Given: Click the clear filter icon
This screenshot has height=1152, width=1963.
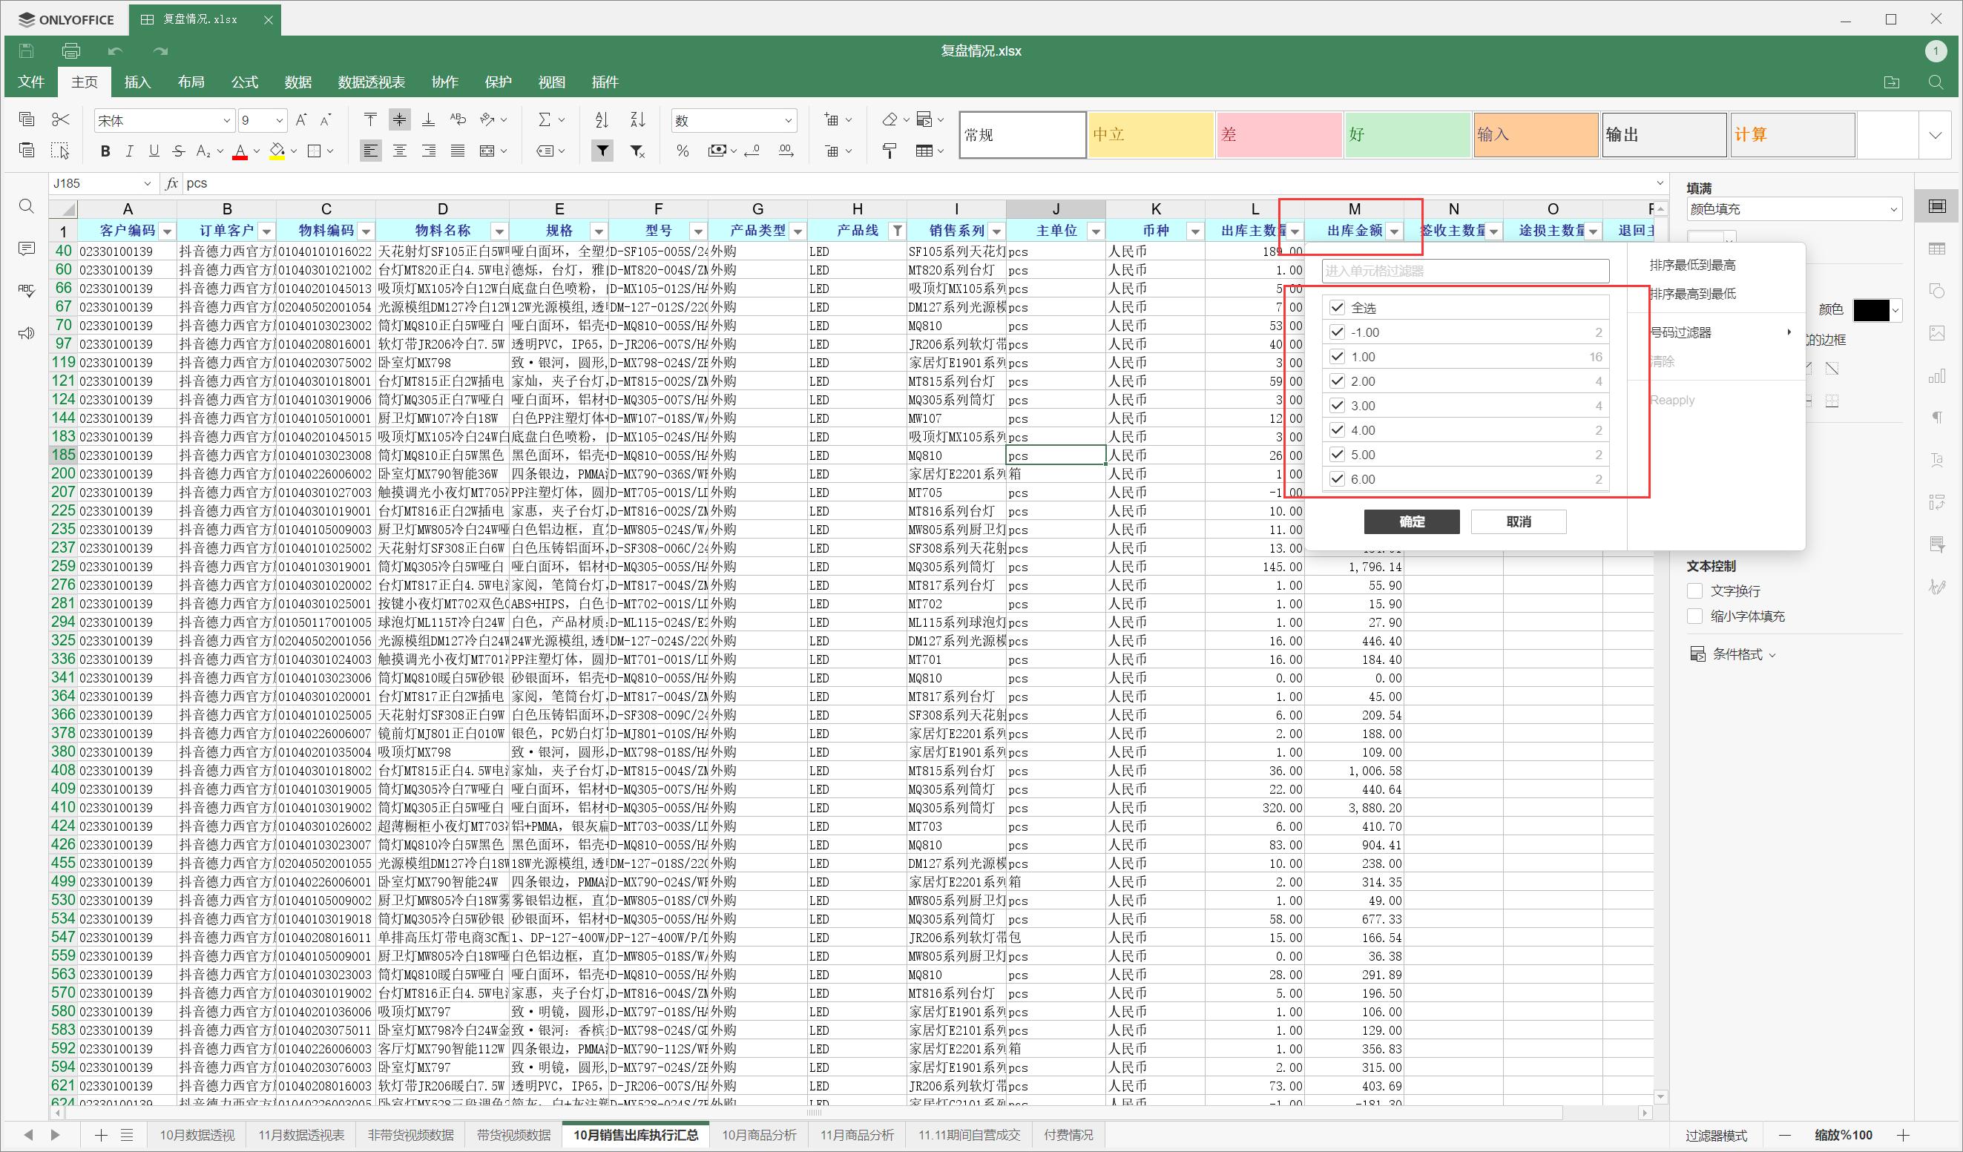Looking at the screenshot, I should (637, 151).
